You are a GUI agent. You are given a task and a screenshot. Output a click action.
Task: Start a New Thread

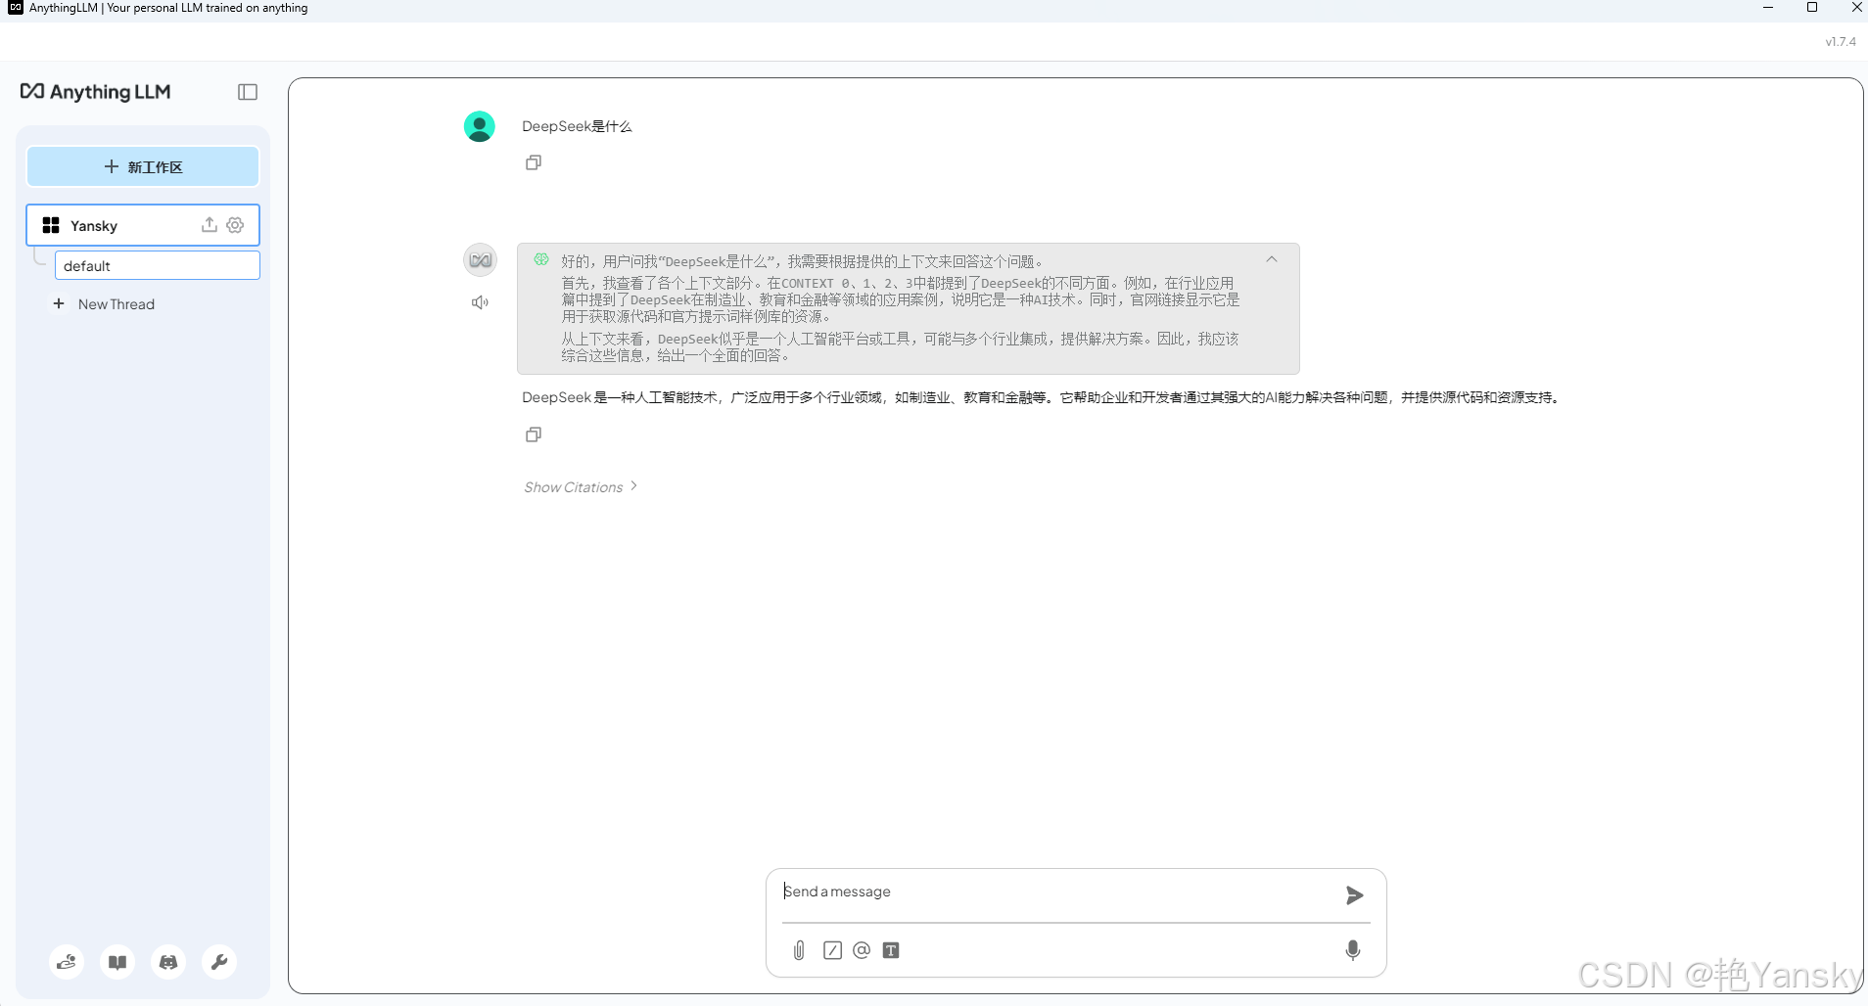point(104,304)
